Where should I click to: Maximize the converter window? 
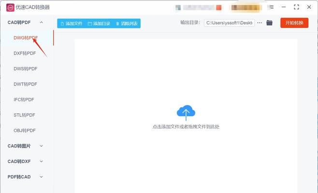point(297,7)
